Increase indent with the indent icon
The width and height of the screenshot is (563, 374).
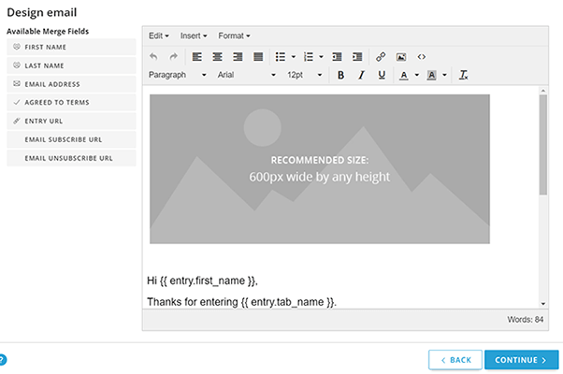tap(357, 57)
